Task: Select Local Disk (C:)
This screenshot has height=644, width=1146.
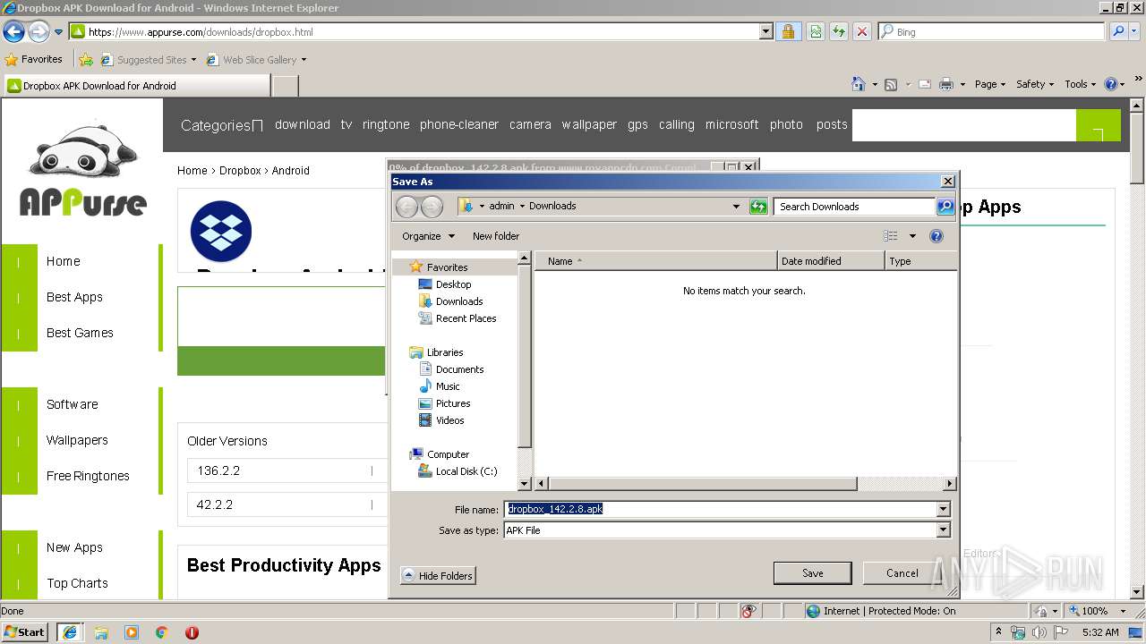Action: click(466, 471)
